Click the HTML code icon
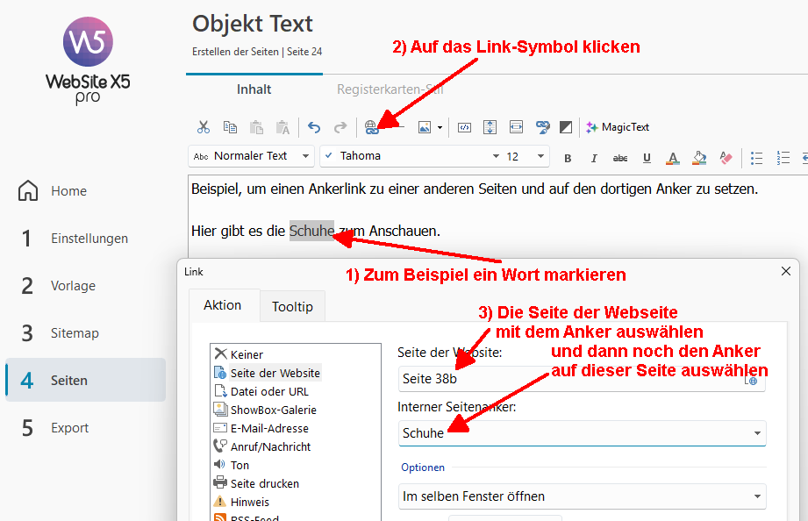Image resolution: width=808 pixels, height=521 pixels. click(x=464, y=127)
